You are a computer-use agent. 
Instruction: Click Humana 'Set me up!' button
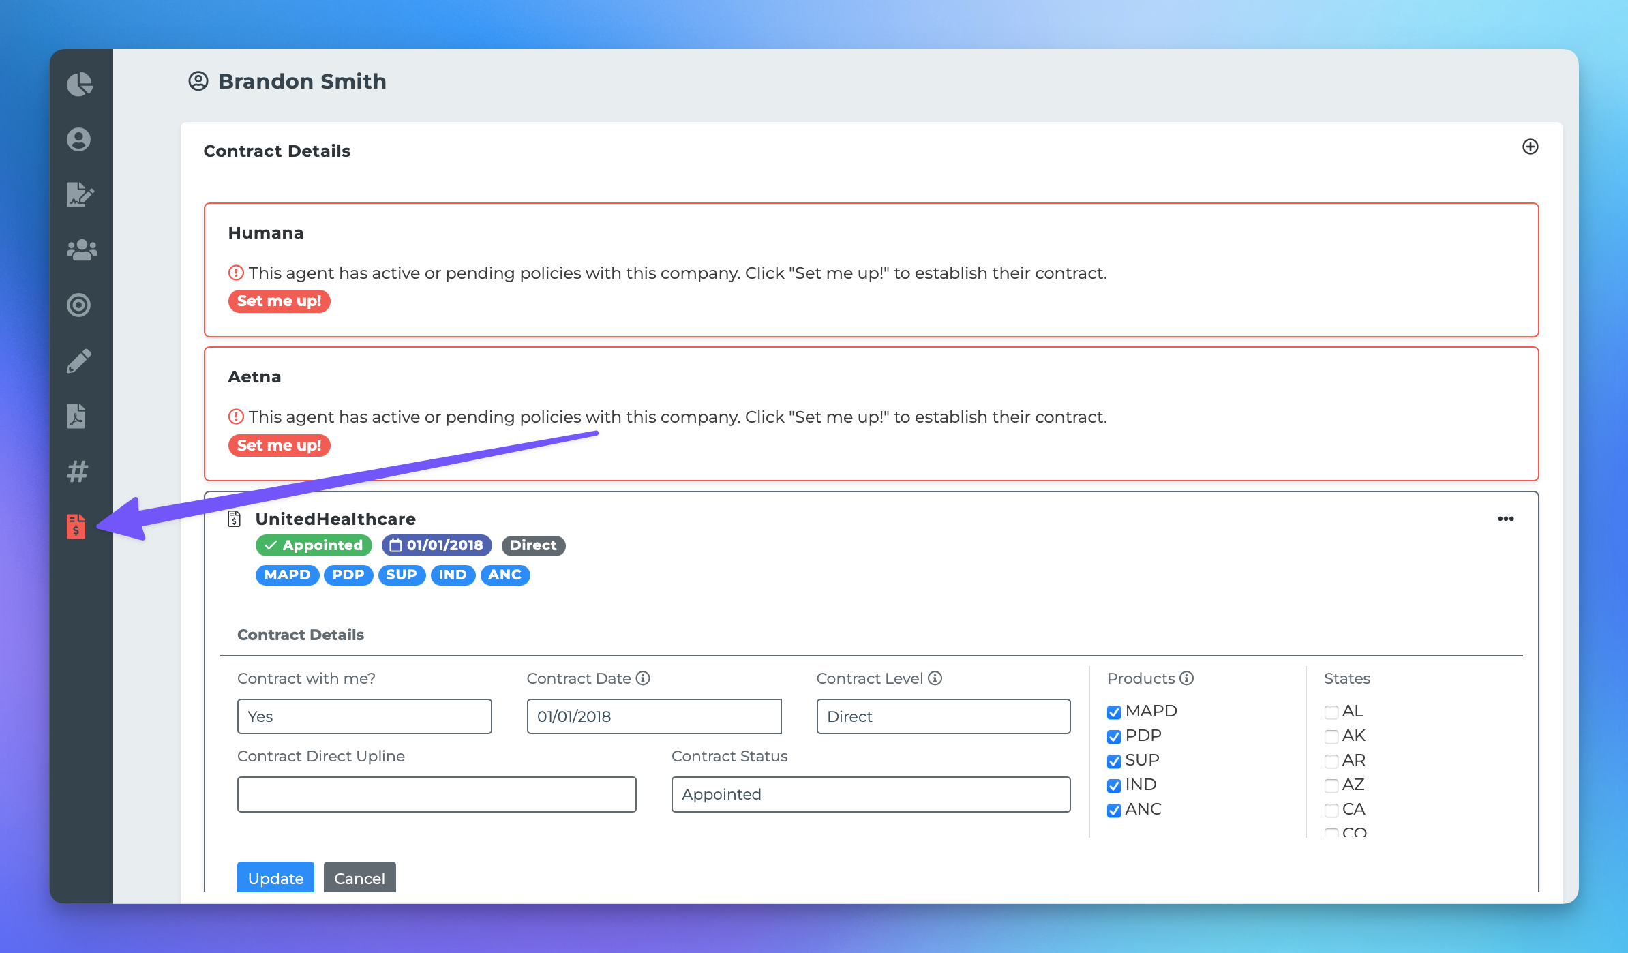[279, 301]
